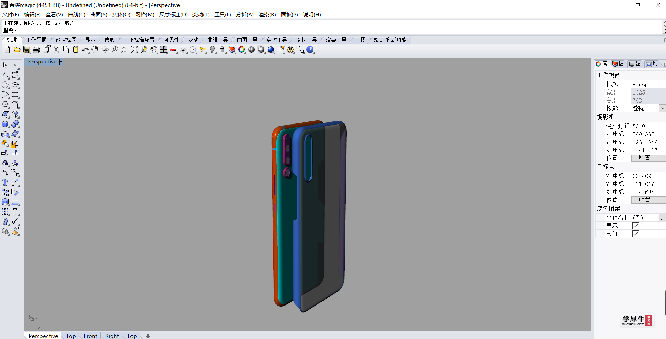Click the Copy icon in standard toolbar

[66, 50]
